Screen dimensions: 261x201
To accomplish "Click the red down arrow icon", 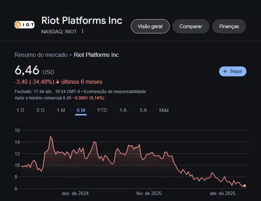I will (58, 82).
